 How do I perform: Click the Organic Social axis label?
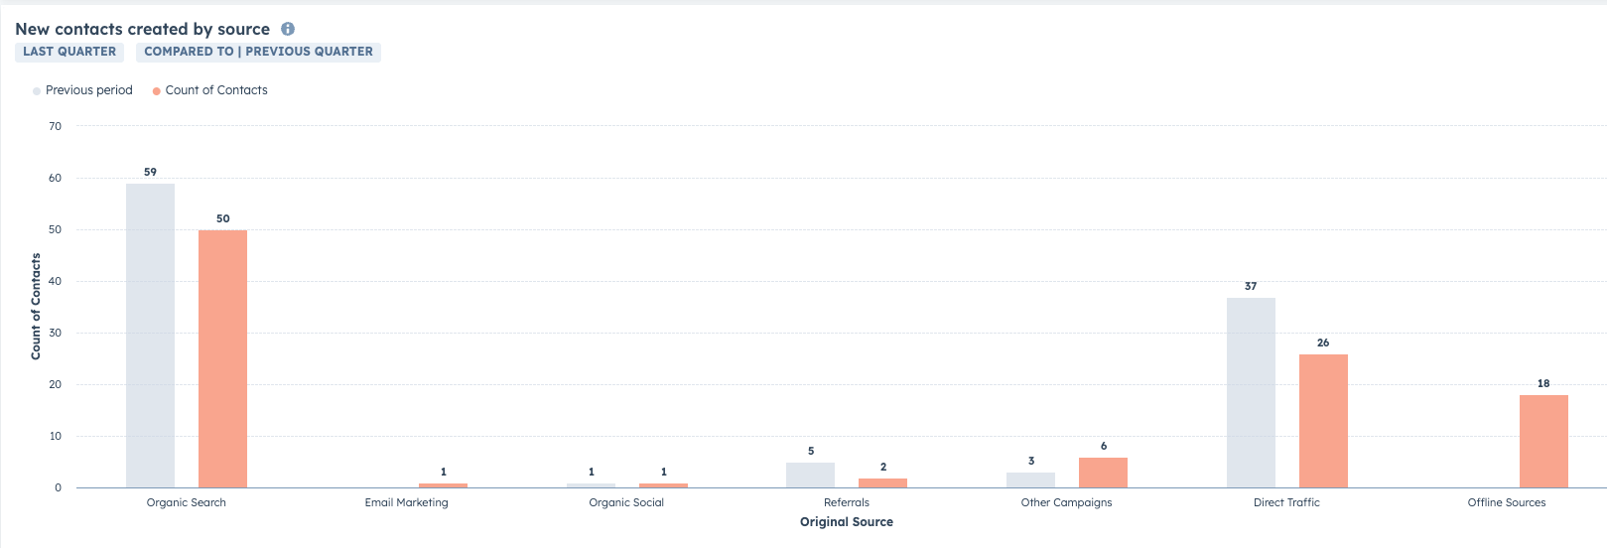pyautogui.click(x=626, y=502)
